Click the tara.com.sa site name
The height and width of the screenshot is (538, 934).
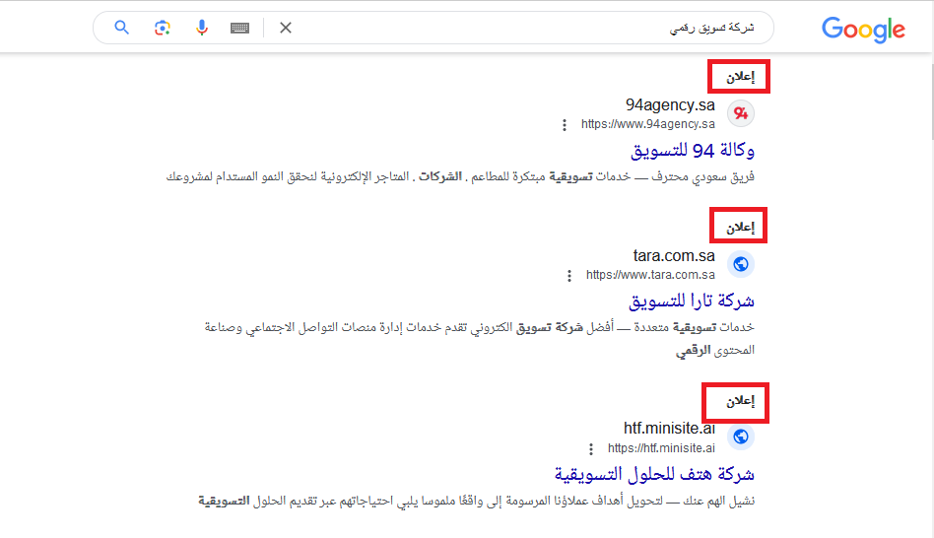[674, 255]
